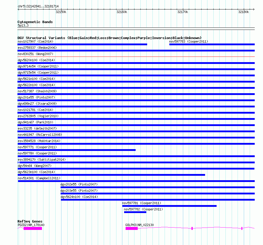Click the Cytogenetic Bands track title
Image resolution: width=263 pixels, height=245 pixels.
pyautogui.click(x=35, y=22)
